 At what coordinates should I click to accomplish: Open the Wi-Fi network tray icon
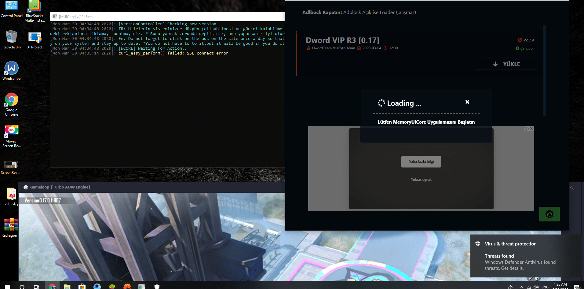tap(529, 287)
